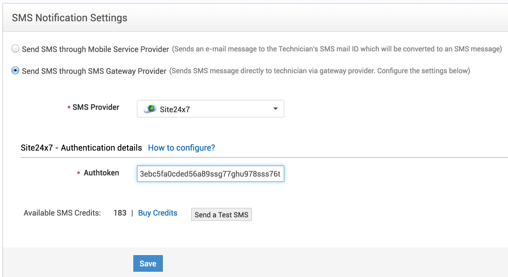Image resolution: width=508 pixels, height=277 pixels.
Task: Click the "Site24x7 - Authentication details" section heading
Action: click(81, 148)
